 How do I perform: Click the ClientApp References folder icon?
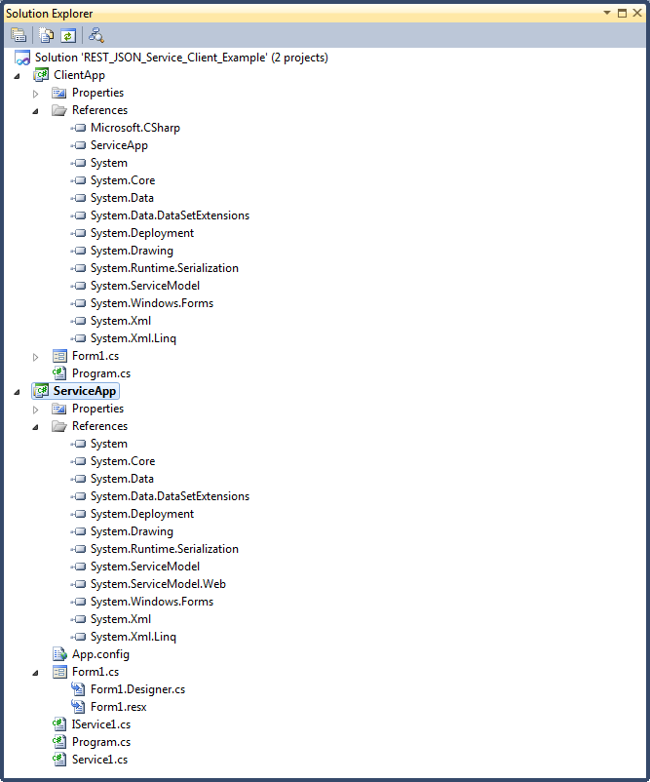(59, 110)
